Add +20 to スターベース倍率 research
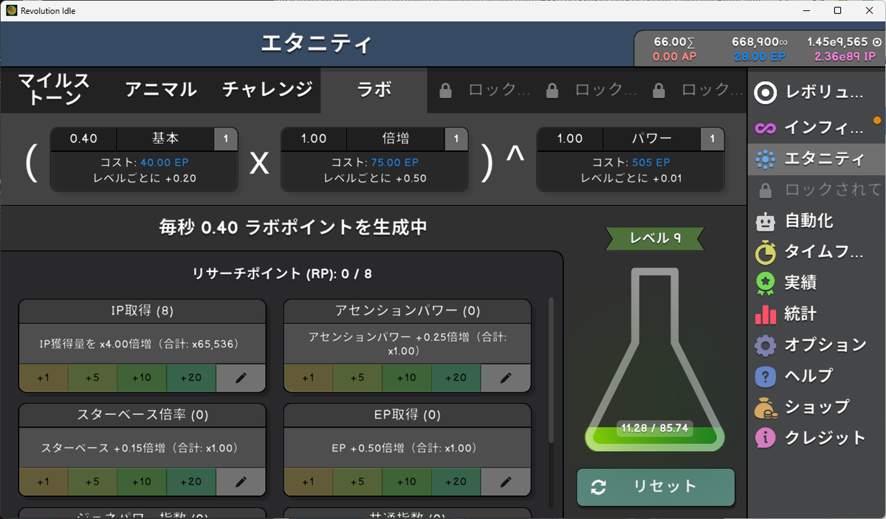 click(x=191, y=481)
